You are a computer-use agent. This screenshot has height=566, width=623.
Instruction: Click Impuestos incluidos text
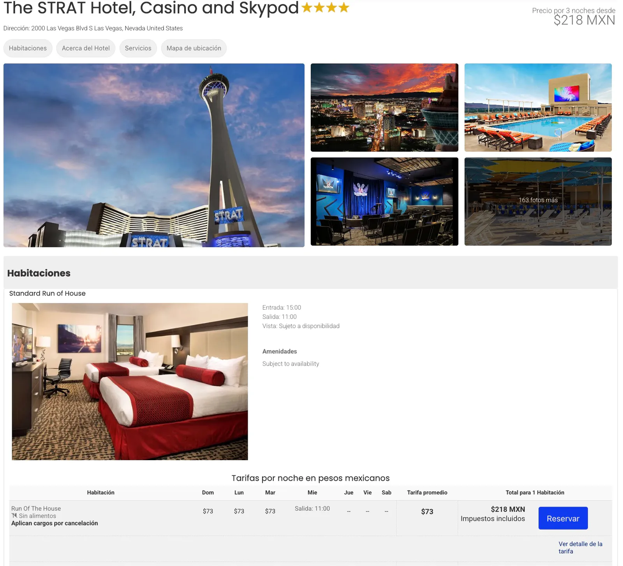(x=493, y=519)
